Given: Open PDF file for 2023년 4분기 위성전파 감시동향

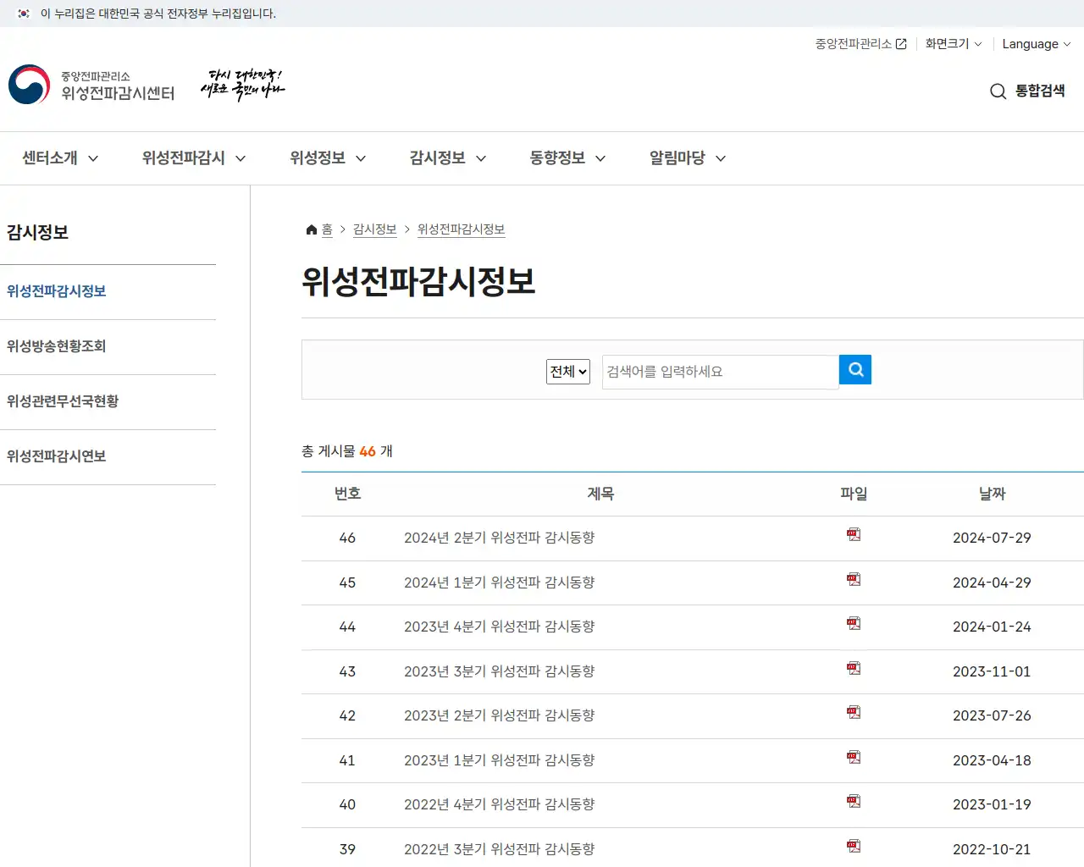Looking at the screenshot, I should click(x=854, y=623).
